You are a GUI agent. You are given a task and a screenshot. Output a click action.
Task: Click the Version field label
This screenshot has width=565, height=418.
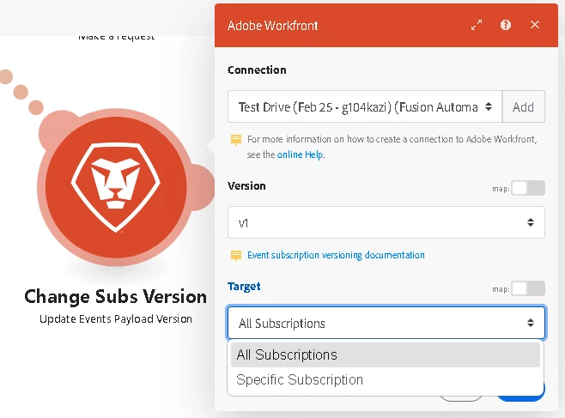point(246,186)
